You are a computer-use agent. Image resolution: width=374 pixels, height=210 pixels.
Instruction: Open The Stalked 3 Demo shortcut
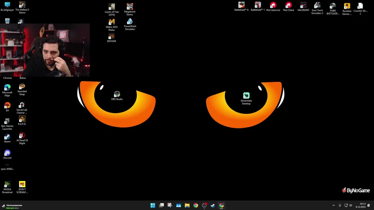pyautogui.click(x=22, y=8)
